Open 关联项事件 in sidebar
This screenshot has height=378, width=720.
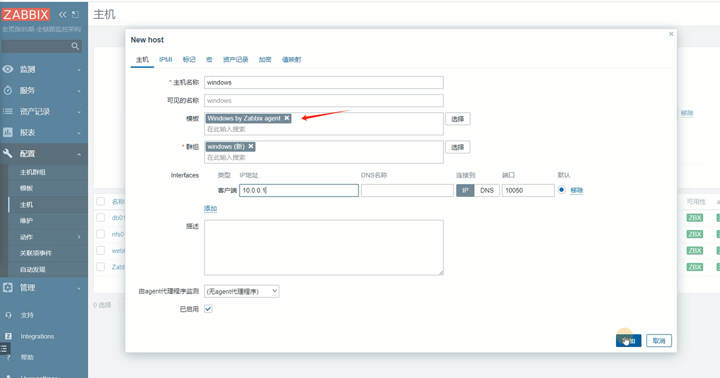[x=36, y=253]
